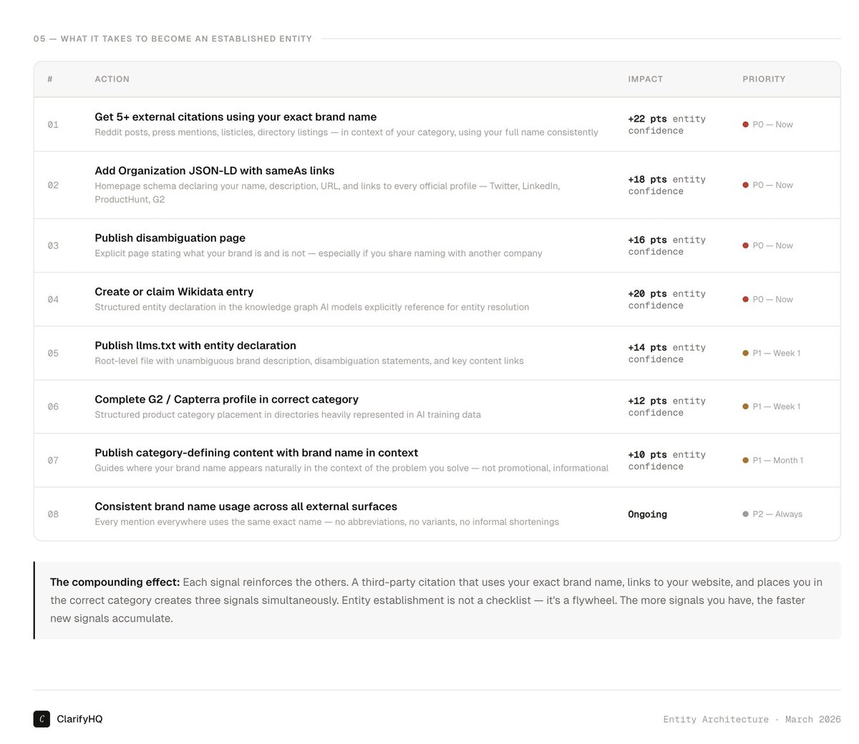Click row number 08
This screenshot has height=744, width=859.
pyautogui.click(x=53, y=514)
